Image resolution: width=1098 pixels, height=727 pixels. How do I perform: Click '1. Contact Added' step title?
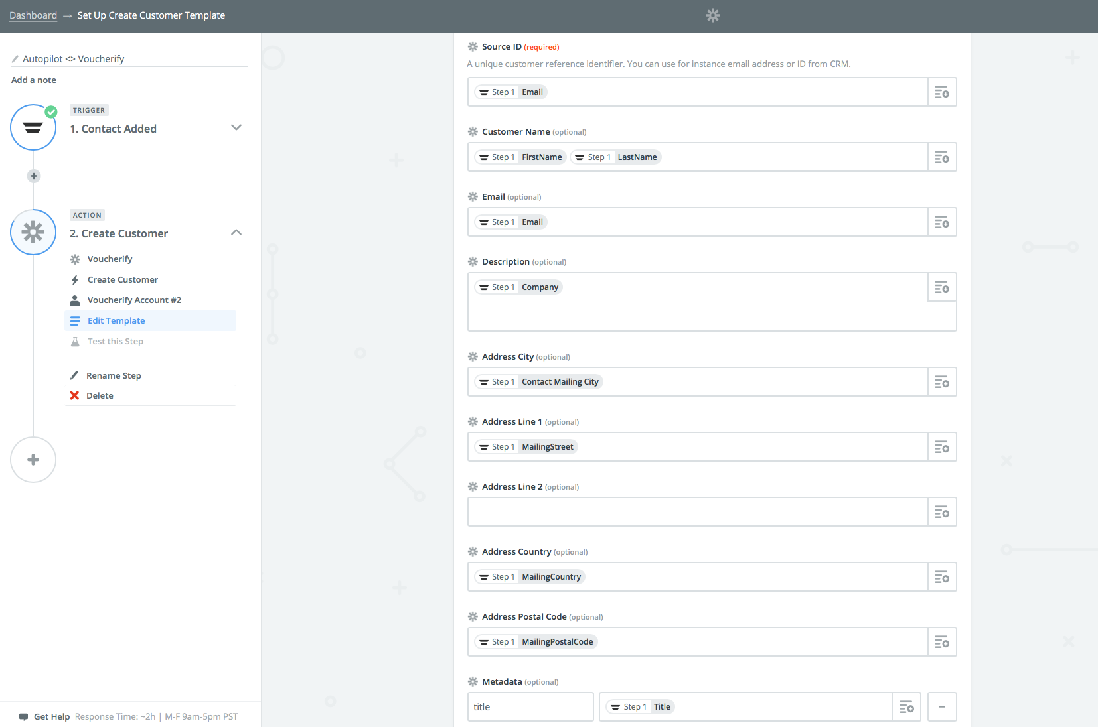click(x=114, y=129)
